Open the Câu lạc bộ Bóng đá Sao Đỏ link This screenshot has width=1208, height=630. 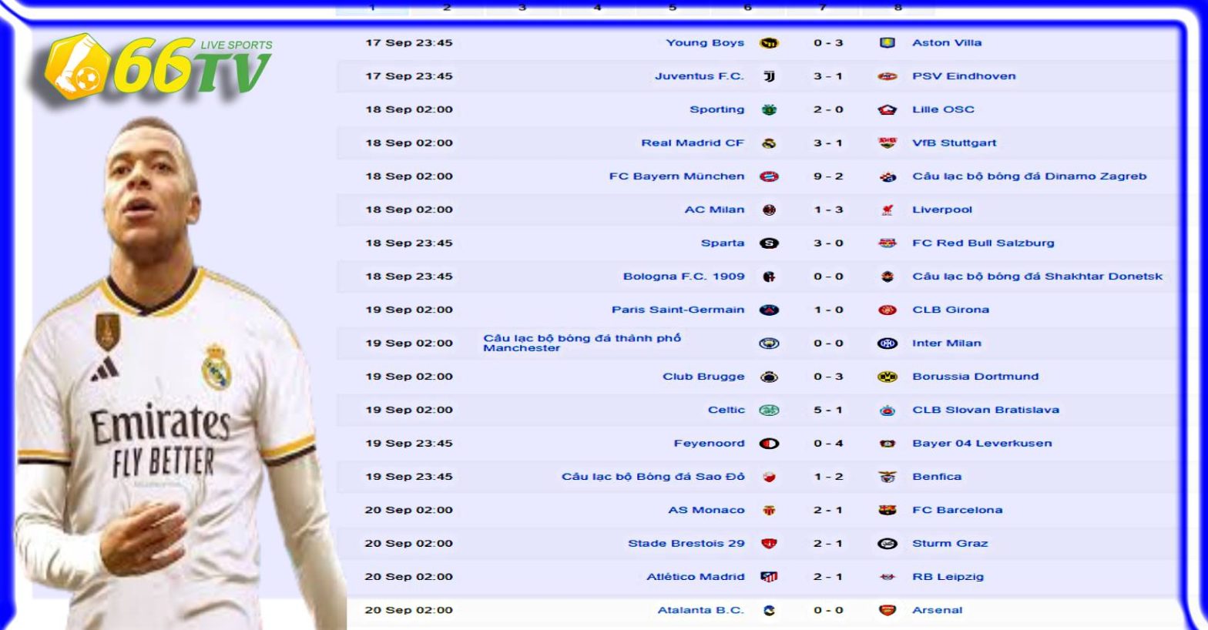click(x=653, y=477)
